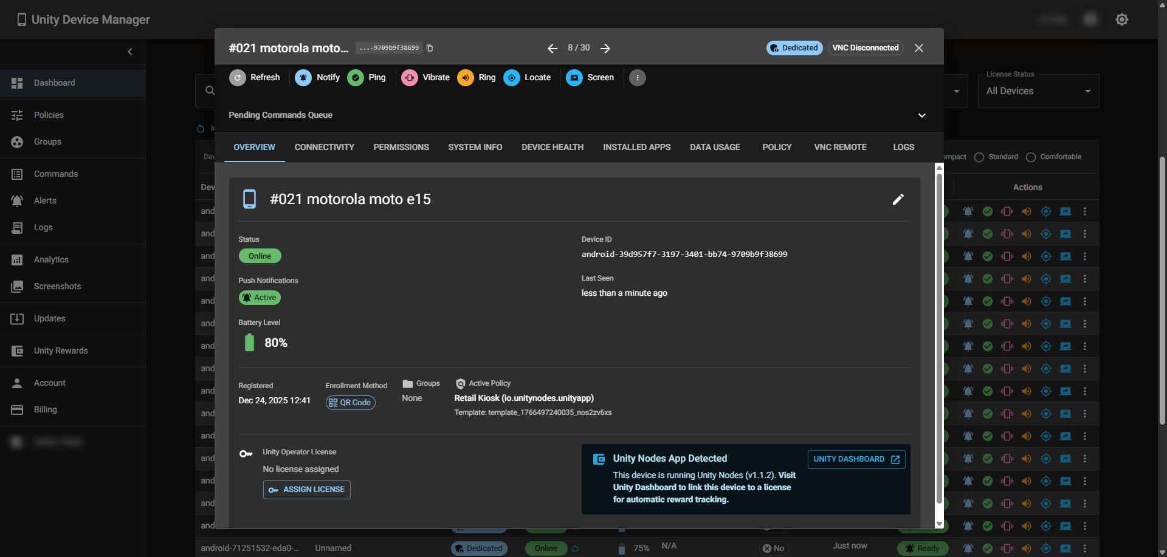
Task: Go to the next device arrow
Action: [x=605, y=49]
